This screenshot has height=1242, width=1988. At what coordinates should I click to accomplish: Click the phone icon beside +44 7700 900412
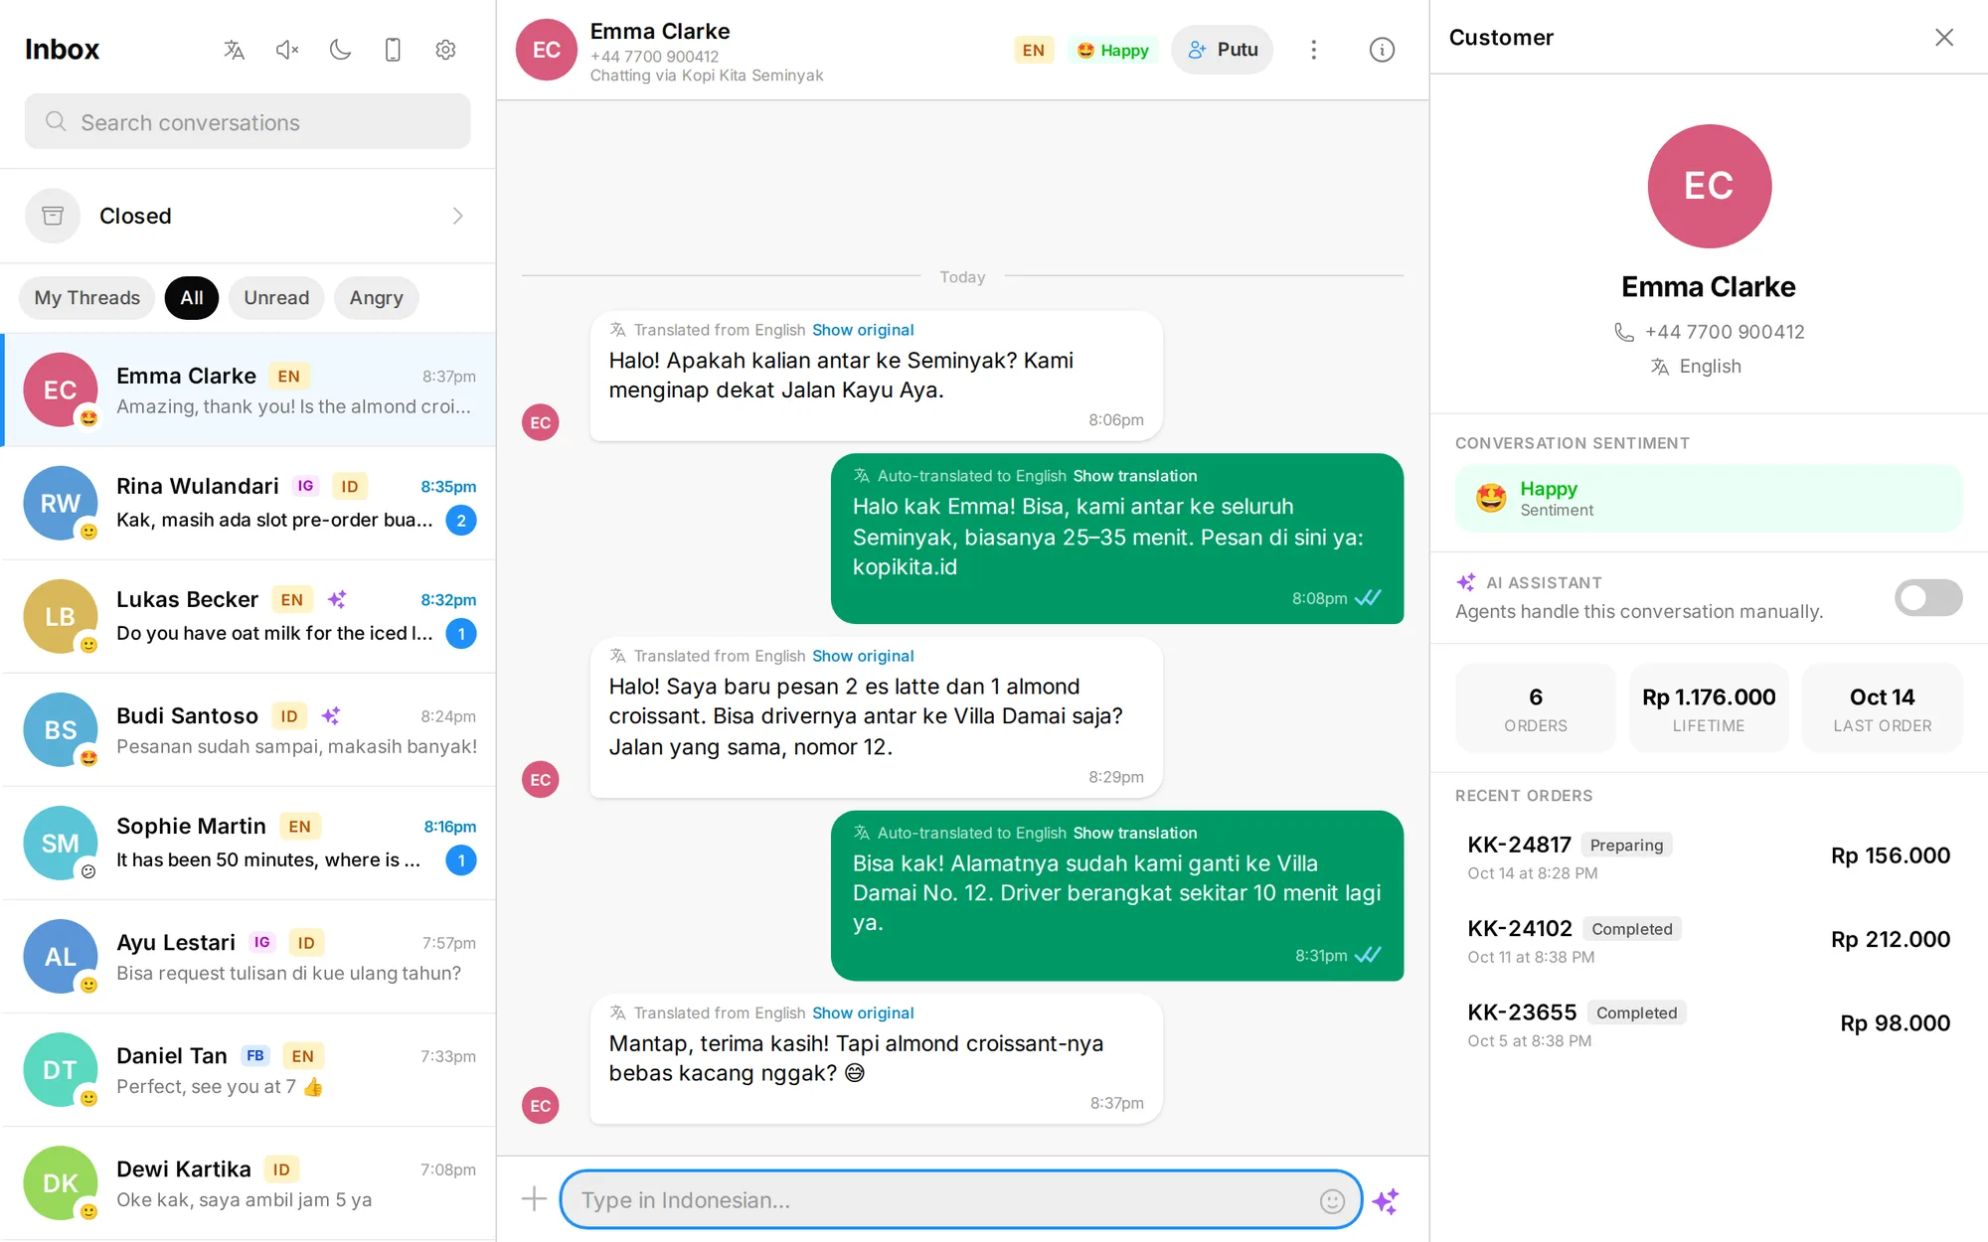(x=1623, y=332)
